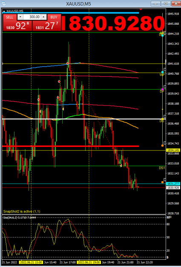Close the XAUUSD,M5 chart window
This screenshot has width=181, height=267.
[176, 3]
